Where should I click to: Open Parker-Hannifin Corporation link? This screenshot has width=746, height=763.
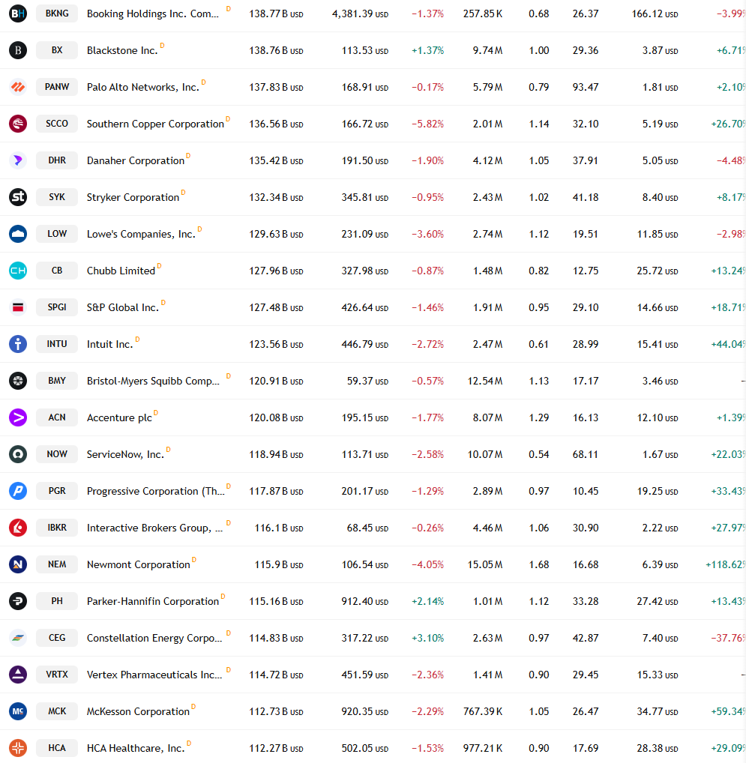point(153,601)
